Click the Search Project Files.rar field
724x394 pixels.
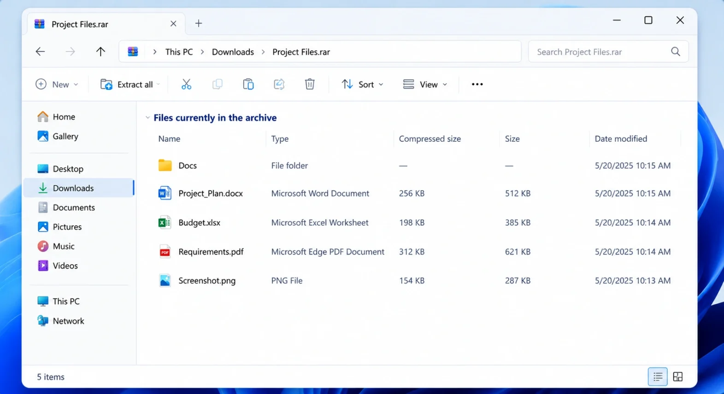click(x=608, y=52)
